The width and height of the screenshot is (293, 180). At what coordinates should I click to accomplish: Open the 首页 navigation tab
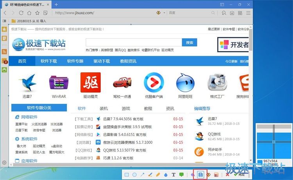click(x=22, y=61)
